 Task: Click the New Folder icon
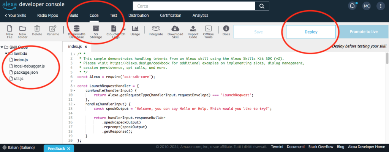(22, 29)
